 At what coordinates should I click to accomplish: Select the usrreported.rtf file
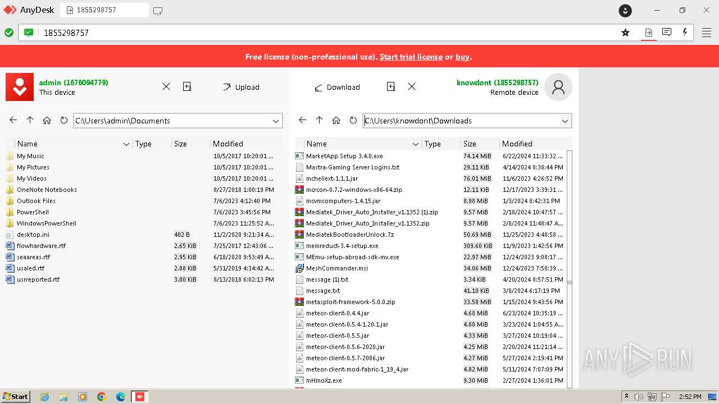[x=140, y=279]
